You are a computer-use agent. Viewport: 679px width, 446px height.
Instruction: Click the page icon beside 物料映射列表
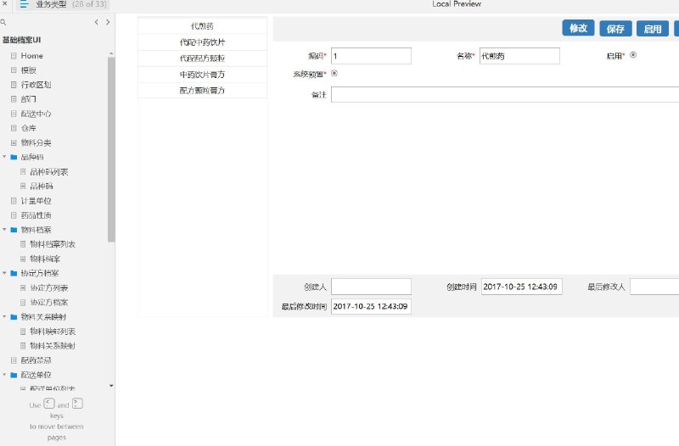pos(23,332)
